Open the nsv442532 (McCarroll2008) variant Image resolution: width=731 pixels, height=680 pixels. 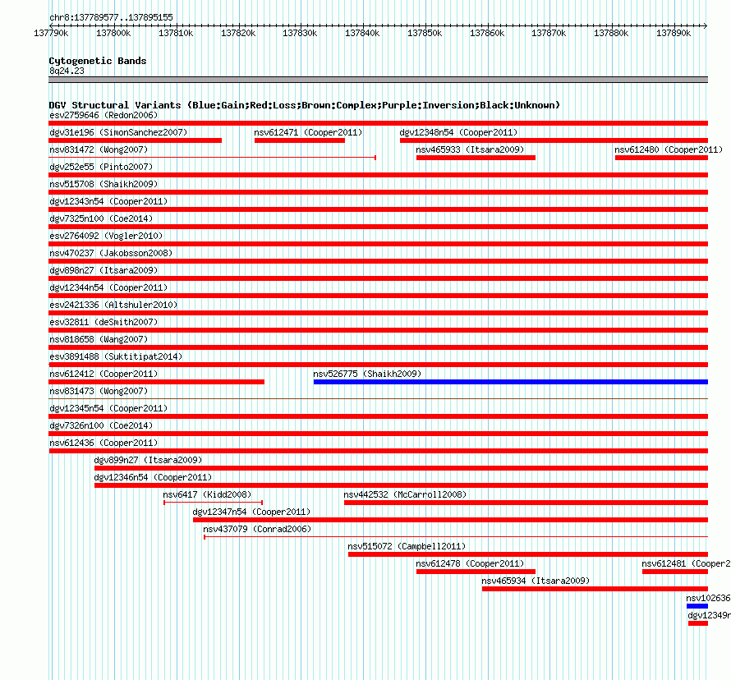(405, 494)
